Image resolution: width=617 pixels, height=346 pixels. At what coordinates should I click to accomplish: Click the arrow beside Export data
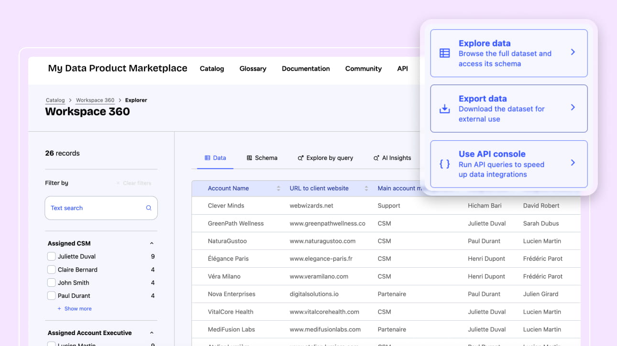pyautogui.click(x=573, y=107)
